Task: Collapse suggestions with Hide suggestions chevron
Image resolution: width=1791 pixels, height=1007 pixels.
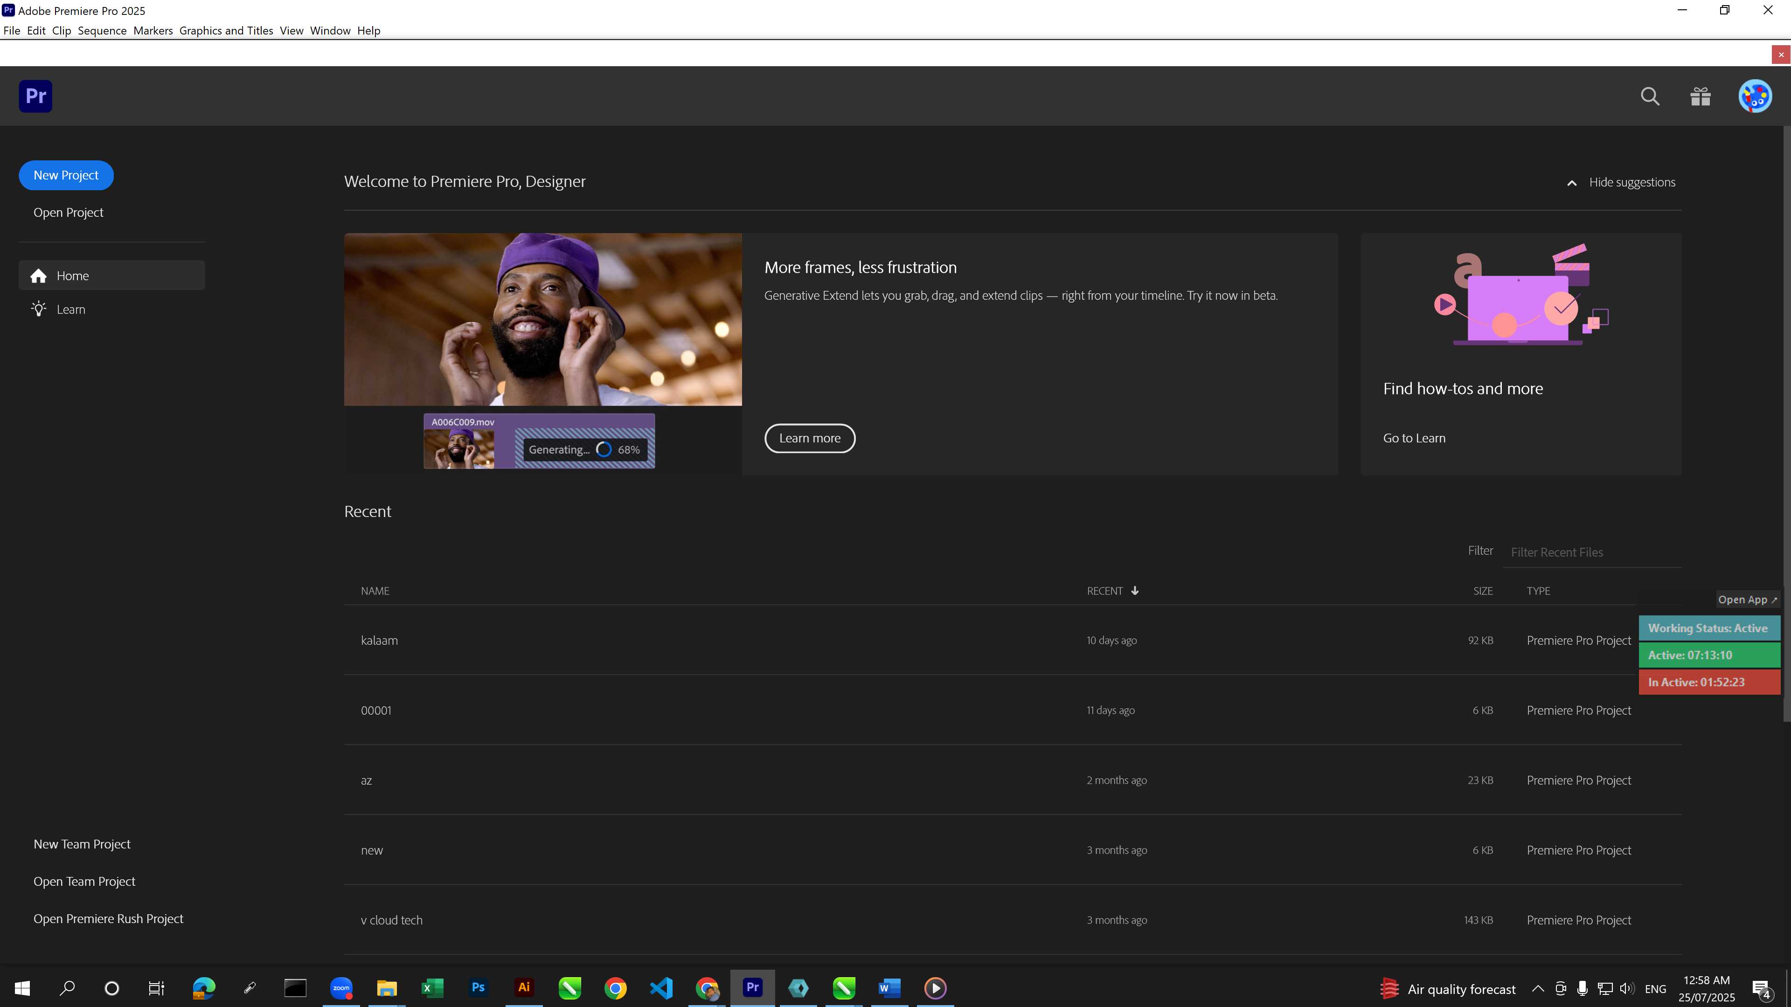Action: [1571, 183]
